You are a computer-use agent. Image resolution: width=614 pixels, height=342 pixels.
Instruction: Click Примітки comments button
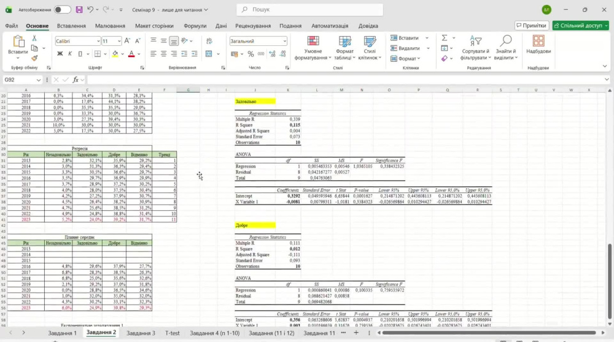(x=531, y=25)
